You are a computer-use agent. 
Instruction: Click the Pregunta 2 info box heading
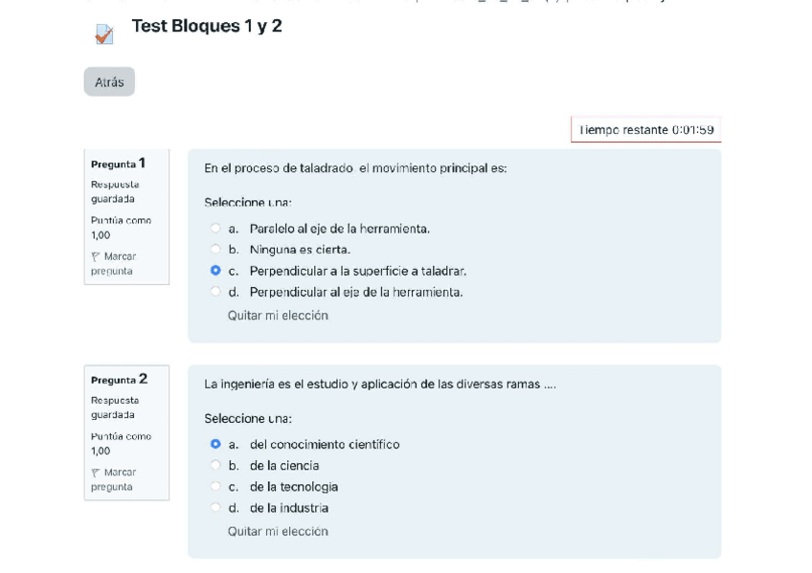119,380
